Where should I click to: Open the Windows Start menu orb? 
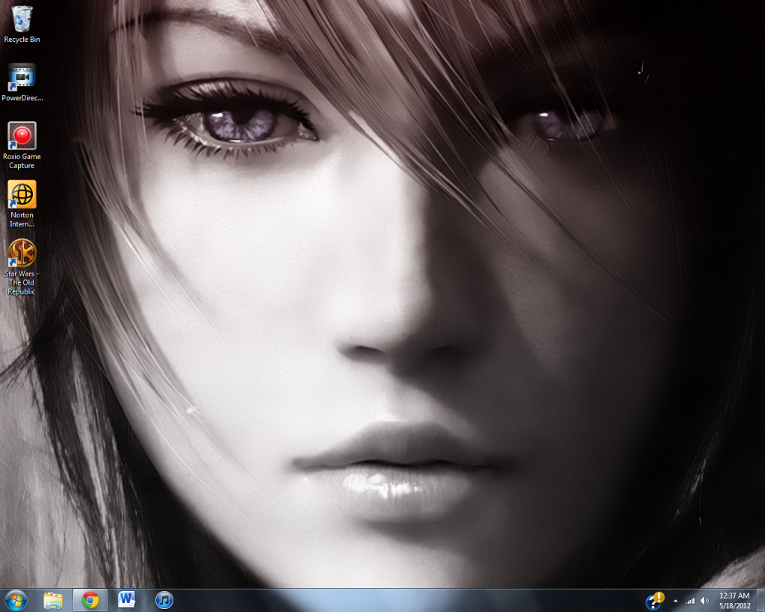coord(16,600)
